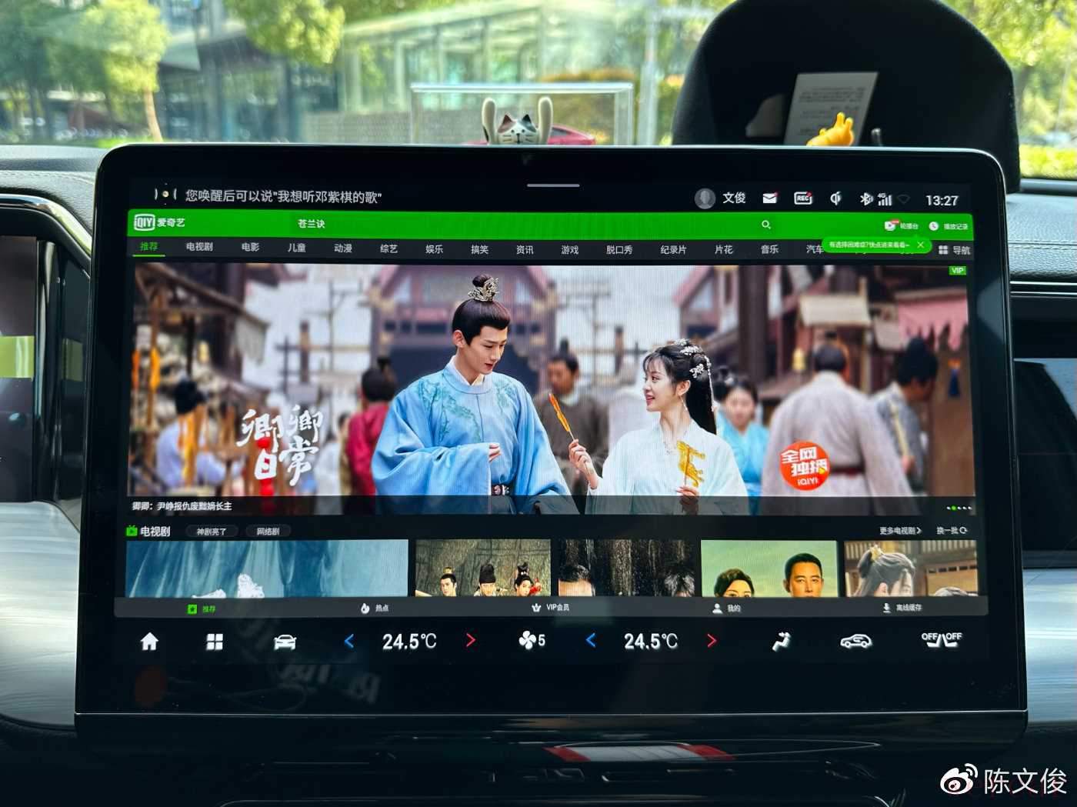Image resolution: width=1077 pixels, height=807 pixels.
Task: Tap the REC dashcam recording icon
Action: pyautogui.click(x=803, y=198)
